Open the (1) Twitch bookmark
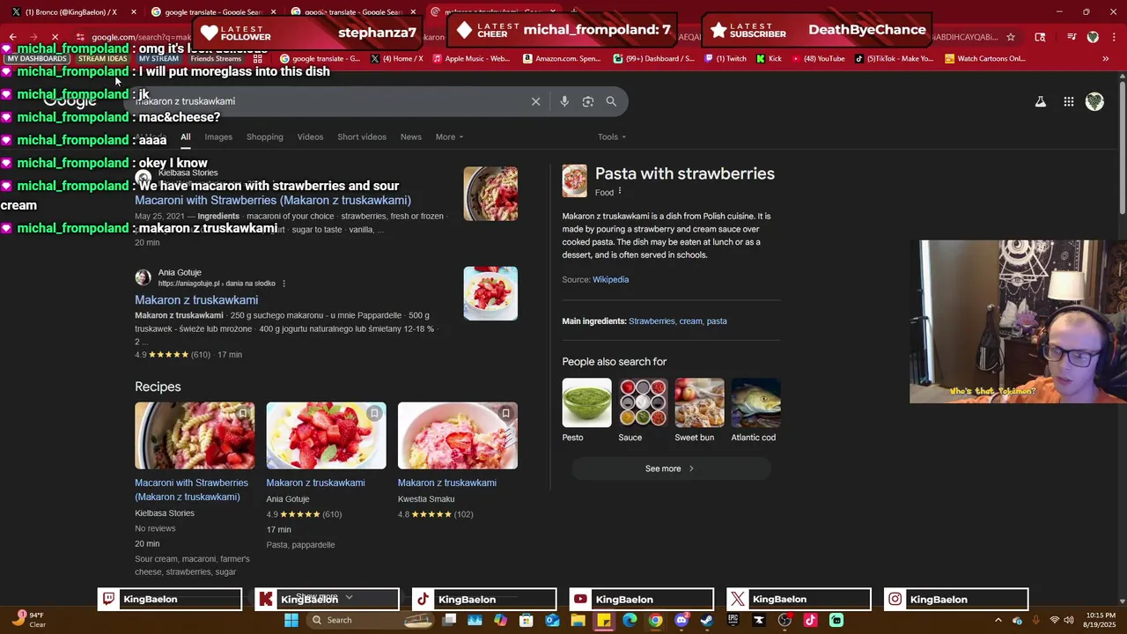This screenshot has height=634, width=1127. [x=725, y=59]
